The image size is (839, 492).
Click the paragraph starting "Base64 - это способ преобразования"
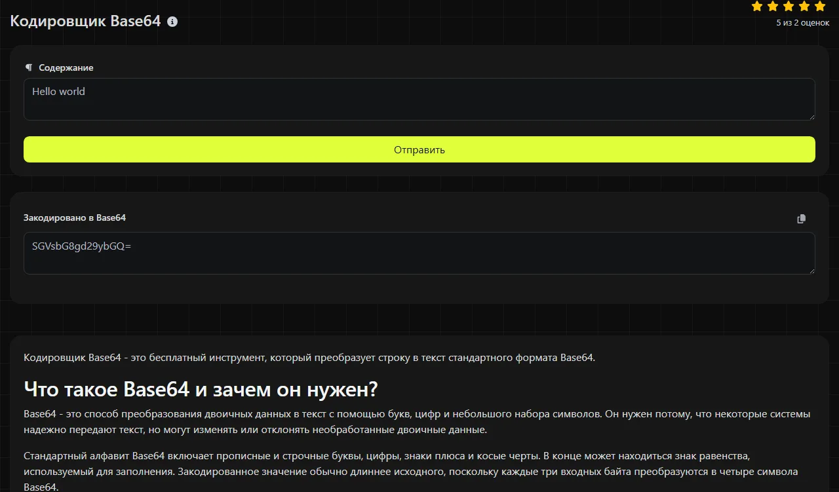click(417, 422)
